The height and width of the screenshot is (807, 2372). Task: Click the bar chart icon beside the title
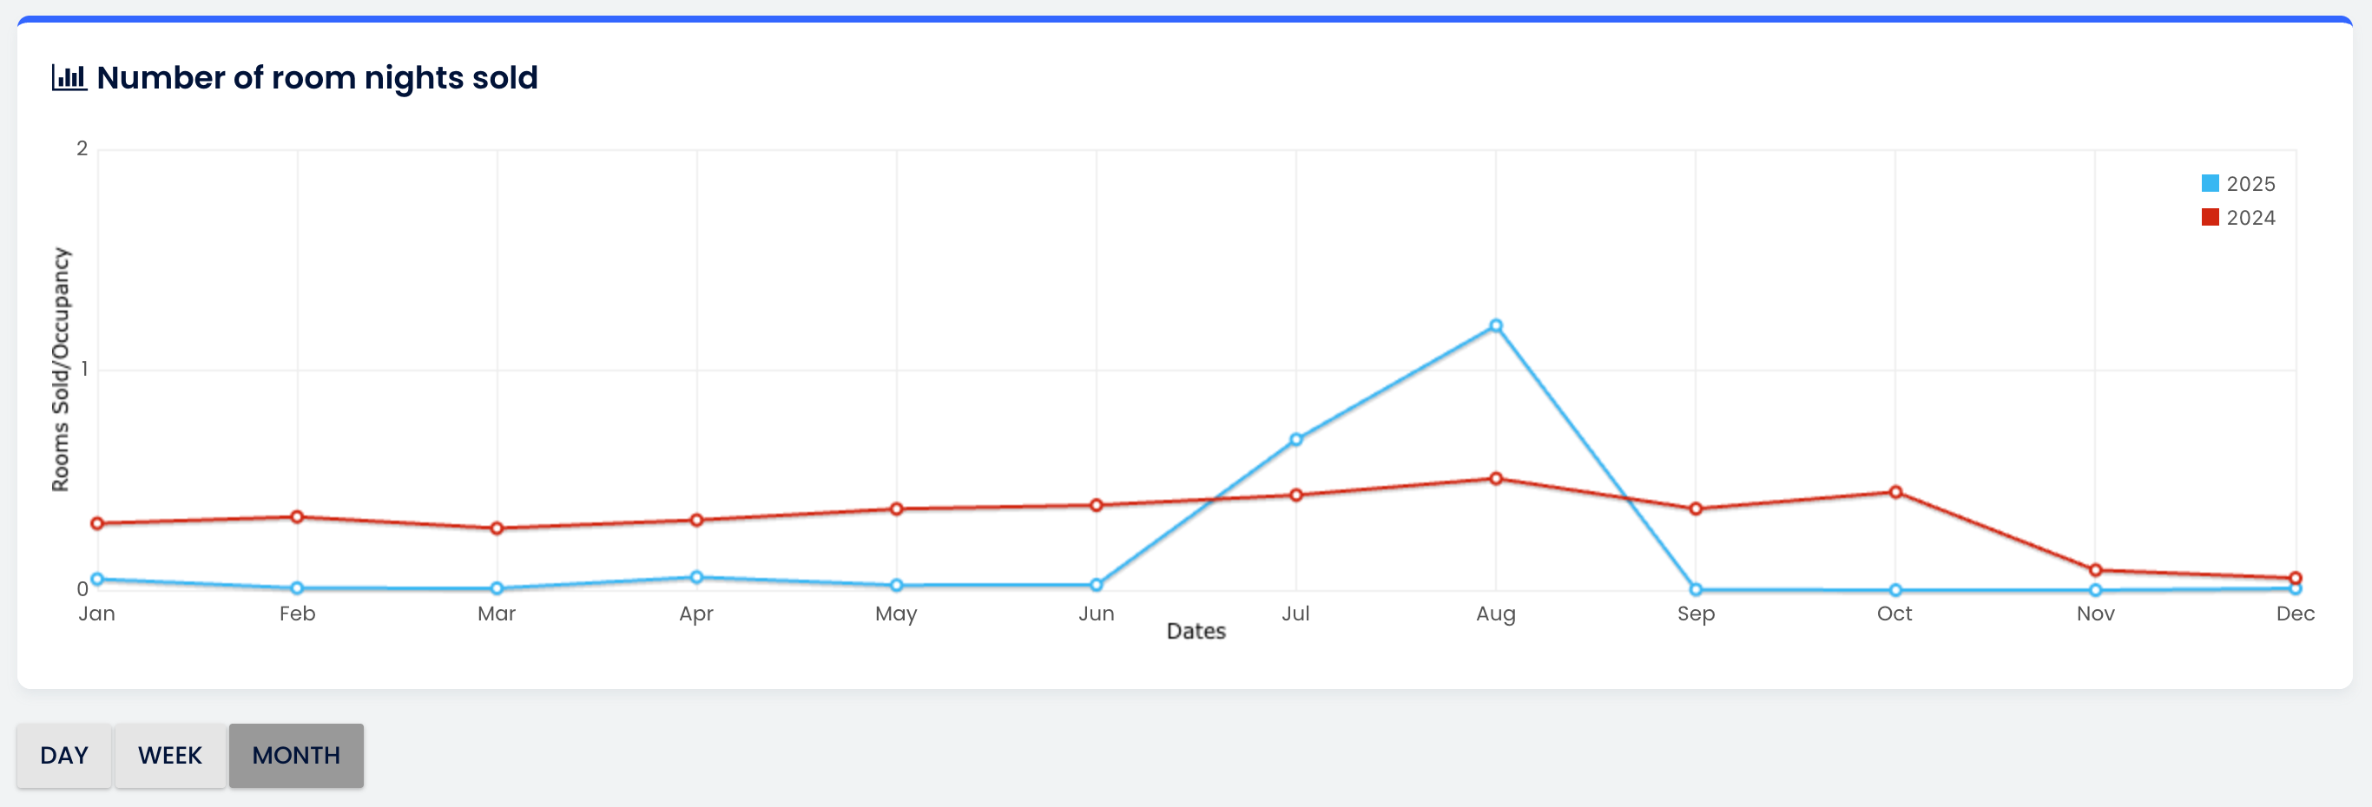tap(69, 77)
